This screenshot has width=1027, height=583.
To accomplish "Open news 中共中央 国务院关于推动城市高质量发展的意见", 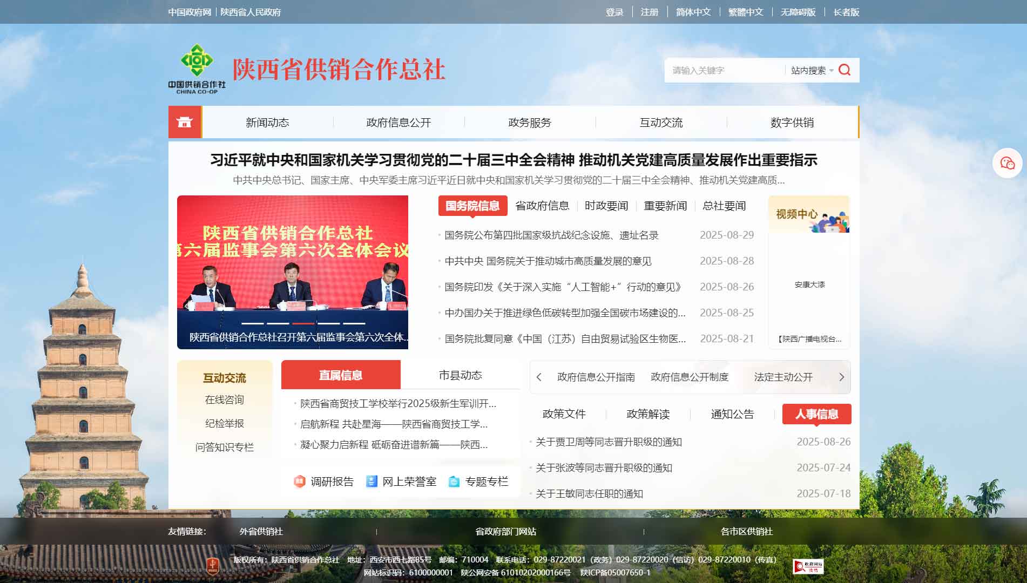I will [548, 261].
